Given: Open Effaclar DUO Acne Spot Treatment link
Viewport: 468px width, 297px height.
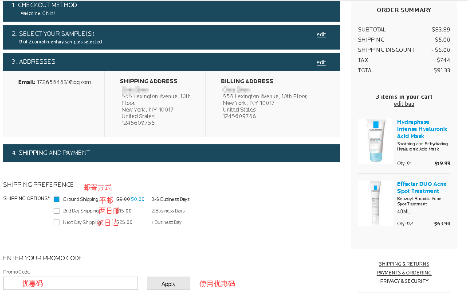Looking at the screenshot, I should (x=421, y=188).
